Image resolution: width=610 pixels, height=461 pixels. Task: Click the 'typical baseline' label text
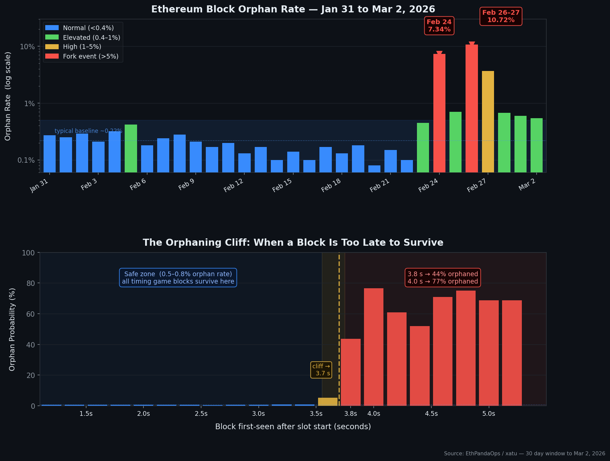click(x=88, y=131)
